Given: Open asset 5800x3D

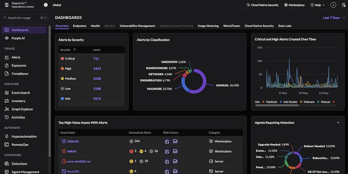Looking at the screenshot, I should [73, 141].
